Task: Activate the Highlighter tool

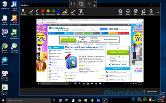Action: pos(65,12)
